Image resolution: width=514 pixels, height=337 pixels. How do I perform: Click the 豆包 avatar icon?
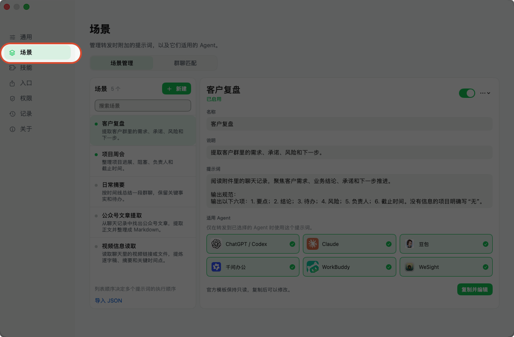(x=409, y=244)
